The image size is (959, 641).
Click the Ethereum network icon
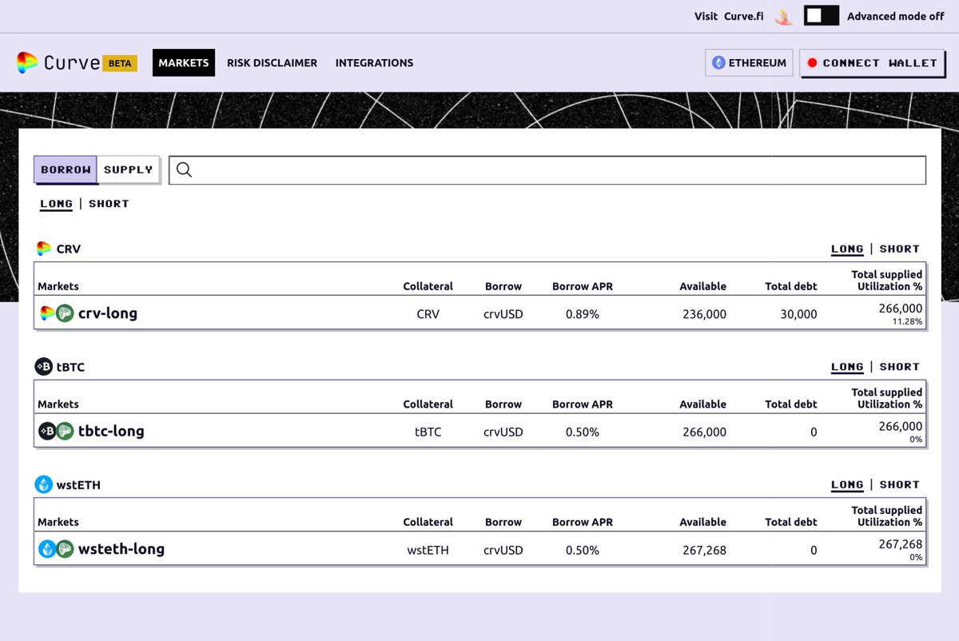click(720, 62)
